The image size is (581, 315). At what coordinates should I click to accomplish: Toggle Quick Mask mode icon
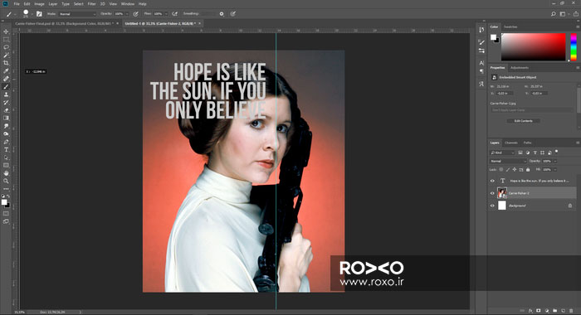pyautogui.click(x=6, y=214)
